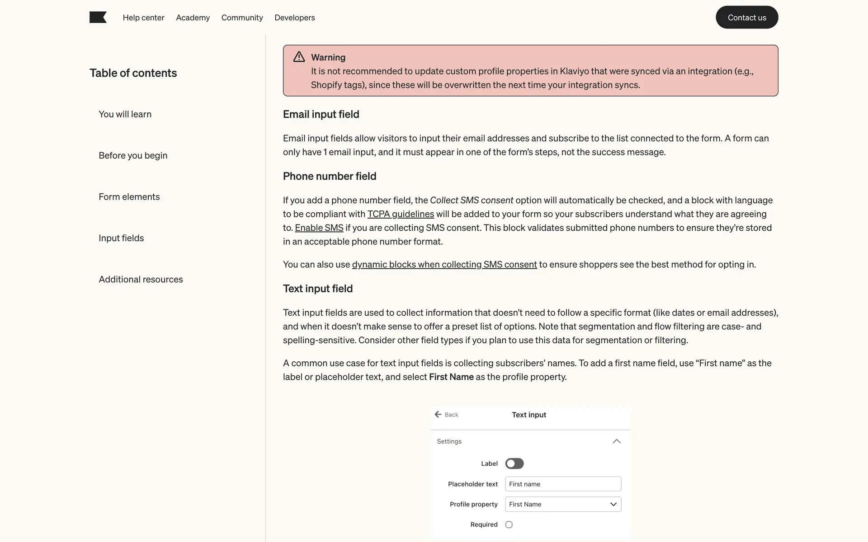Jump to Input fields in table of contents
This screenshot has width=868, height=542.
click(121, 238)
